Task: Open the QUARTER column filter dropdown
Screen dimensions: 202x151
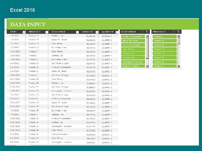Action: click(117, 32)
